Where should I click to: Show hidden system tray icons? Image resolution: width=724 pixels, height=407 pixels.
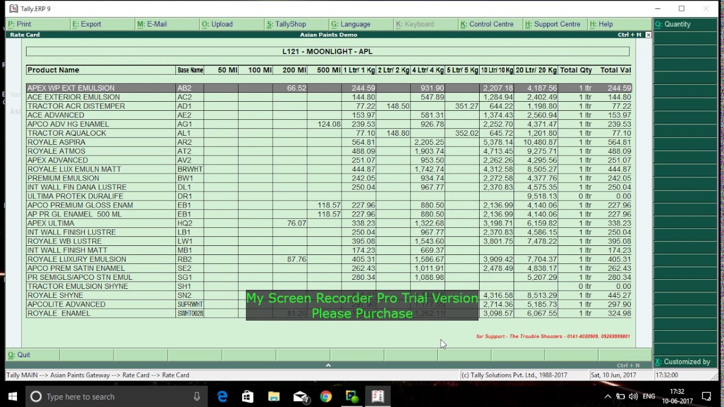point(608,396)
